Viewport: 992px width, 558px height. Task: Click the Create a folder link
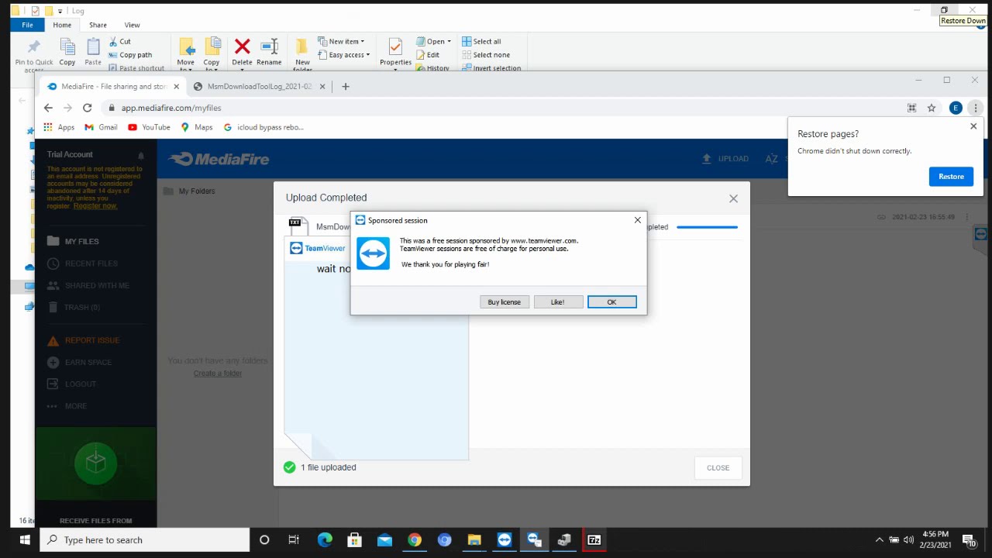tap(218, 374)
